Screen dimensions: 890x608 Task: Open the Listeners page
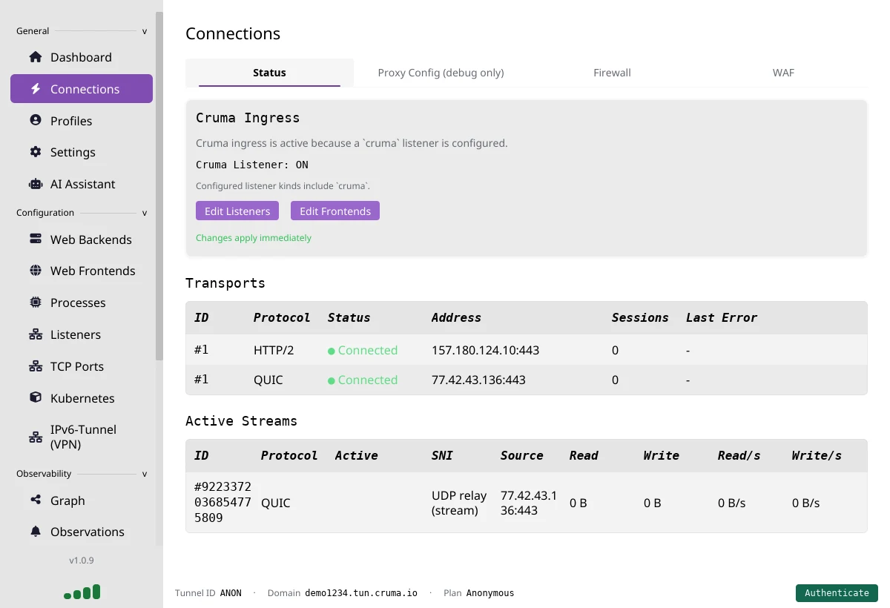click(x=82, y=334)
